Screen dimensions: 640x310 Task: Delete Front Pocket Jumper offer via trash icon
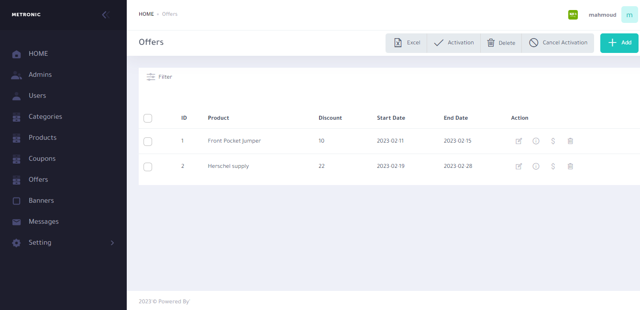570,141
